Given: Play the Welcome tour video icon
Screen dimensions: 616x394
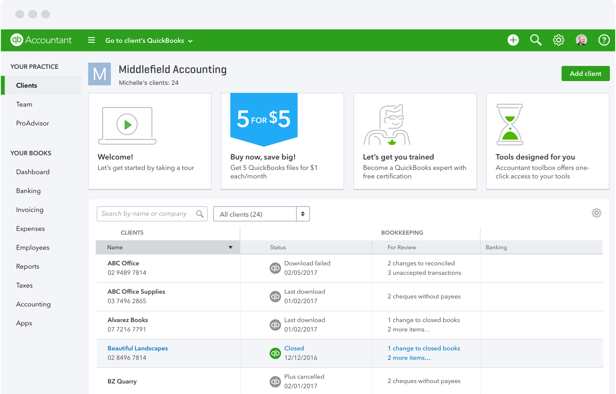Looking at the screenshot, I should tap(127, 125).
